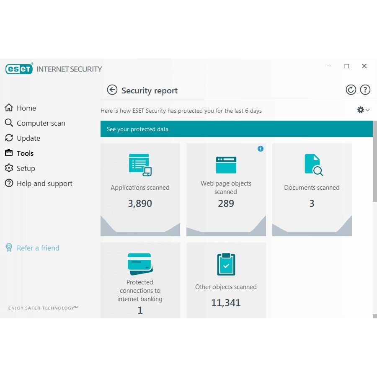
Task: Open help via the question mark icon
Action: click(x=365, y=90)
